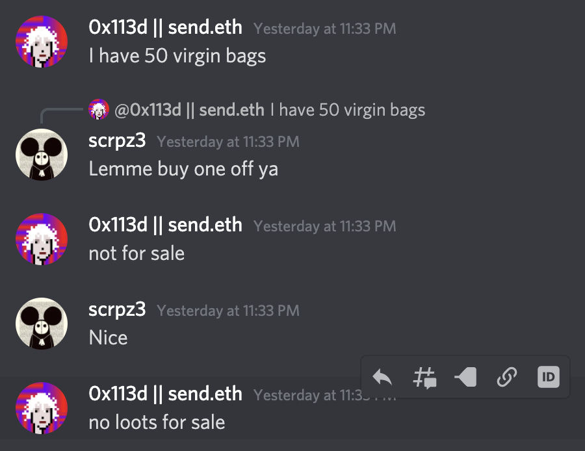Open 0x113d avatar beside 'no loots for sale'
Image resolution: width=585 pixels, height=451 pixels.
[42, 408]
